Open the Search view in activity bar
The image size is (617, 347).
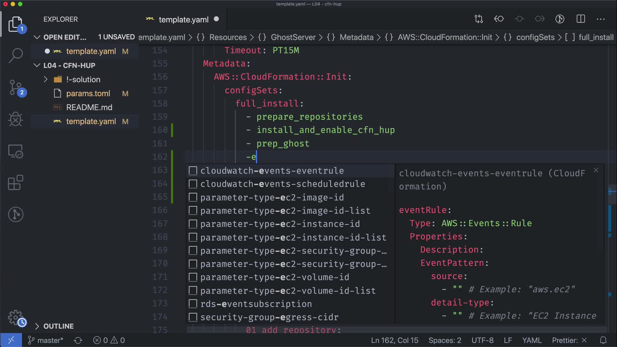point(15,55)
